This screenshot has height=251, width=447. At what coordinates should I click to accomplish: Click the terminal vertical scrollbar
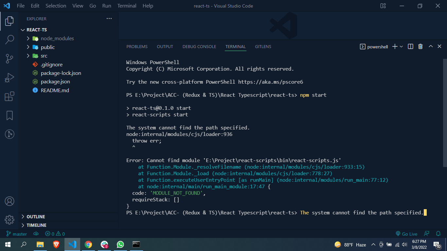pyautogui.click(x=445, y=131)
